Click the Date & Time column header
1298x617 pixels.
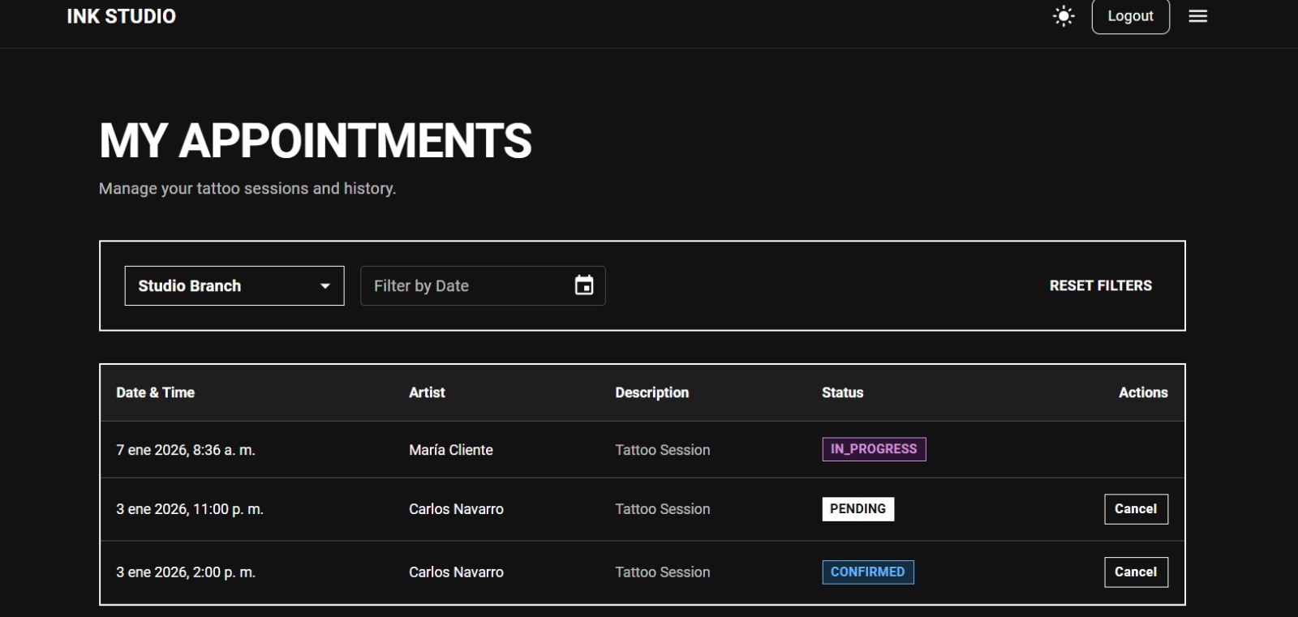tap(155, 392)
